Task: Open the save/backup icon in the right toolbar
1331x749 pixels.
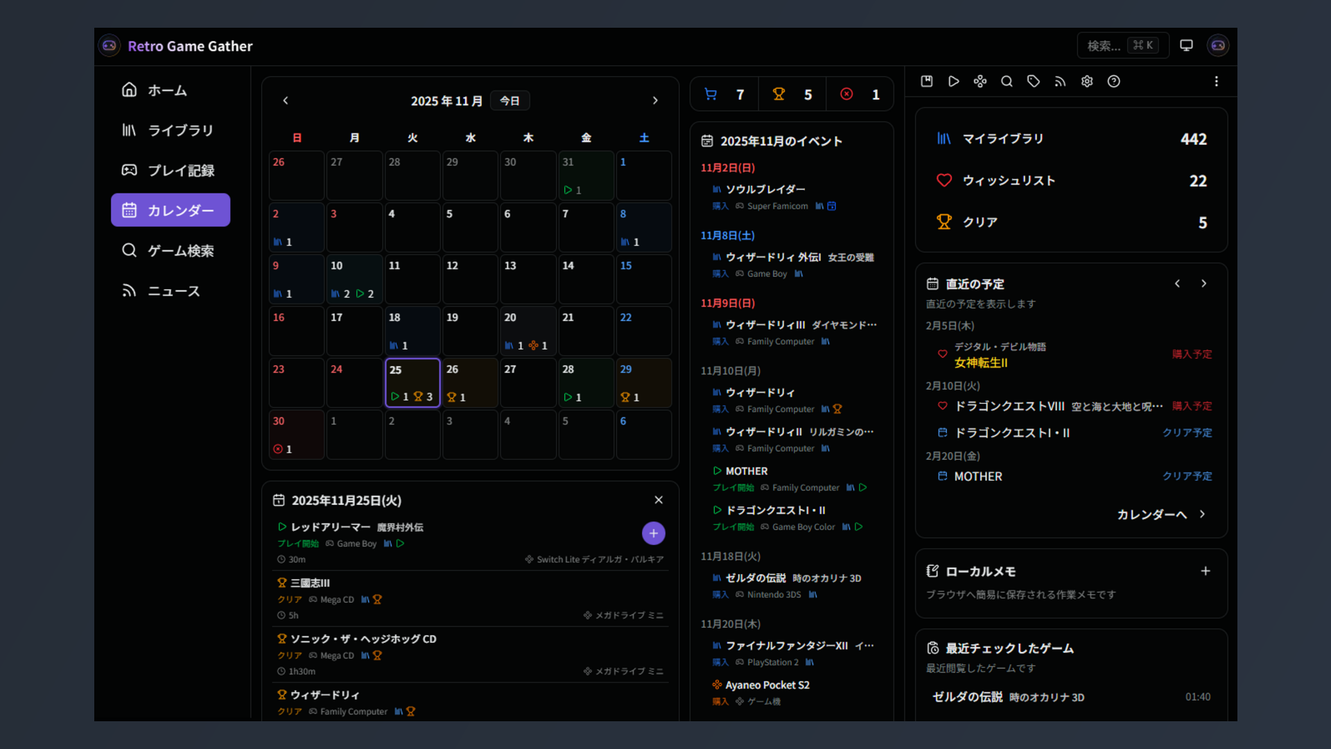Action: tap(927, 81)
